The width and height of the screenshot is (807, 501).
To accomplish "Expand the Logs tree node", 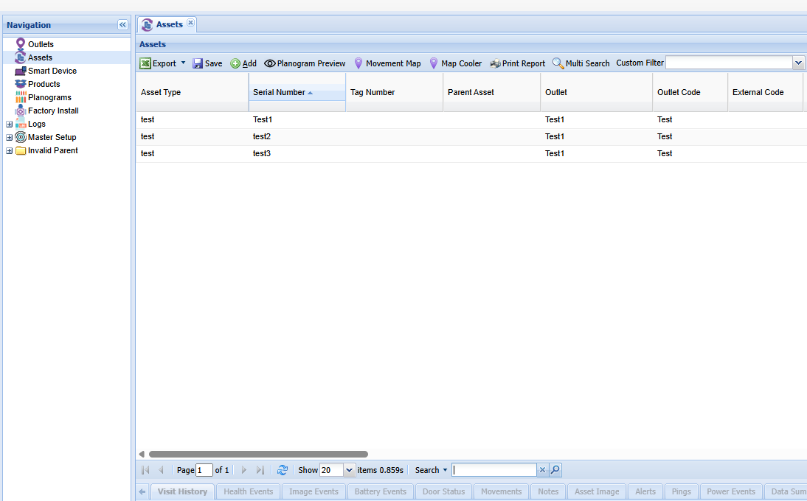I will (x=9, y=124).
